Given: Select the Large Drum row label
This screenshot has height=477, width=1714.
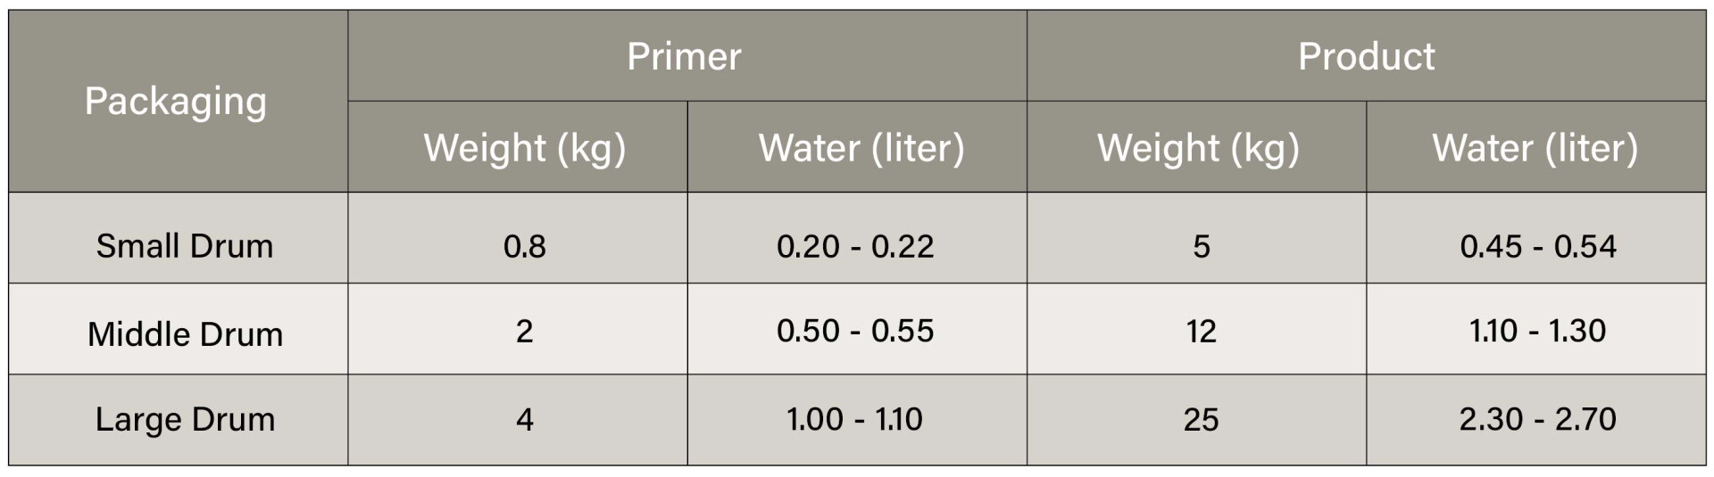Looking at the screenshot, I should click(x=178, y=420).
